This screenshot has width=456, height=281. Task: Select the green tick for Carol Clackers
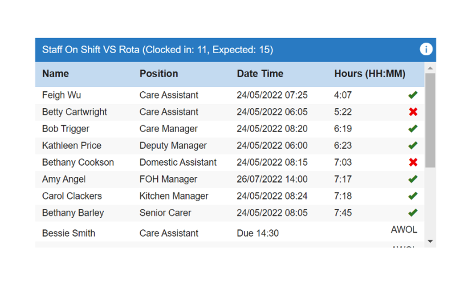412,195
